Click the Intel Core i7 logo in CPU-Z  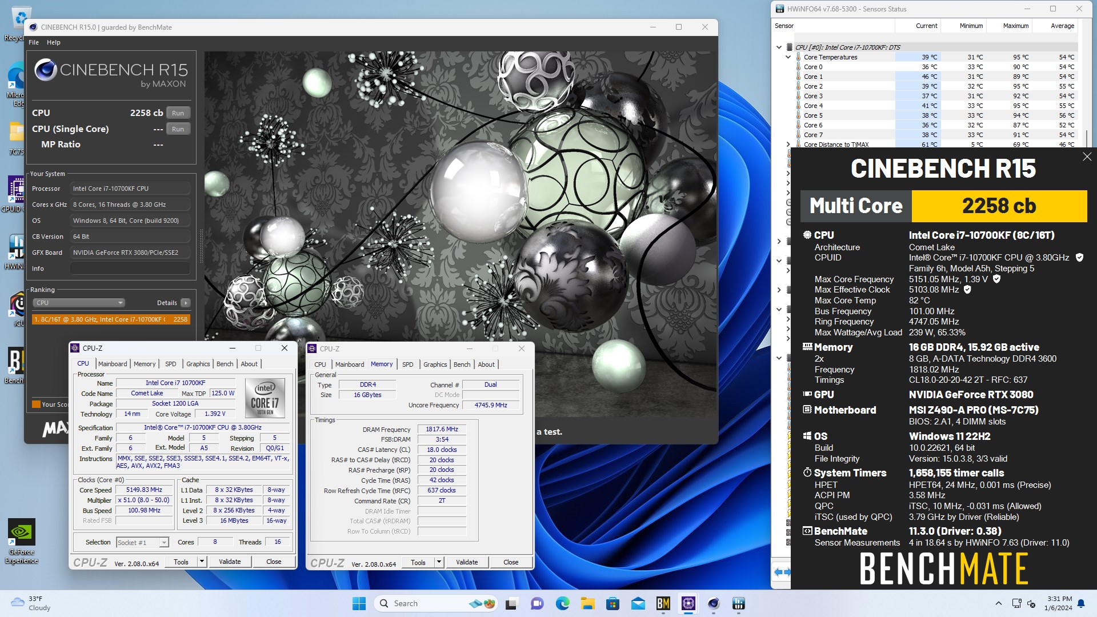tap(265, 398)
